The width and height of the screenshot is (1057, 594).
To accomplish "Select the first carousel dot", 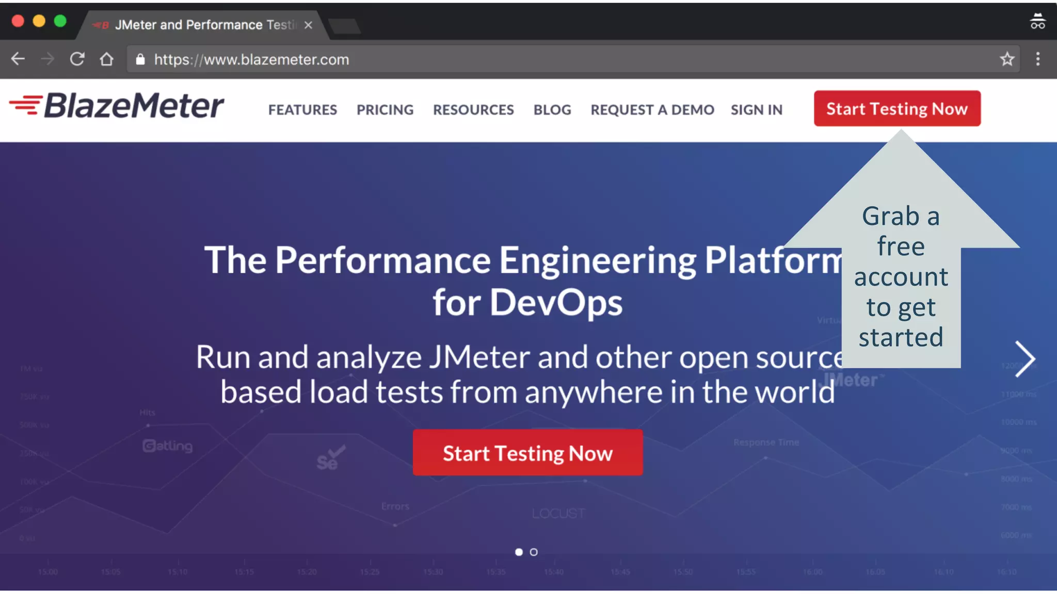I will click(519, 552).
